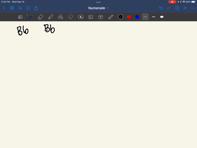
Task: Select the thinnest stroke width
Action: [145, 17]
